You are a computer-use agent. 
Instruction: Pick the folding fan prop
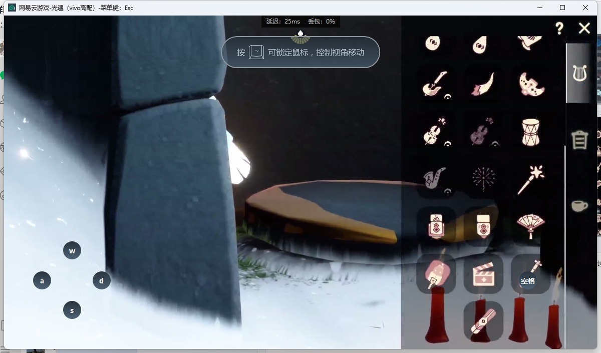(x=531, y=226)
